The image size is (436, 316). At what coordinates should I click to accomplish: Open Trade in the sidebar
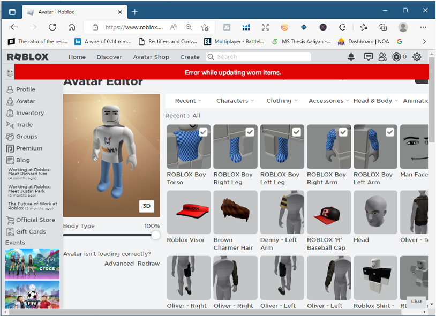click(19, 124)
